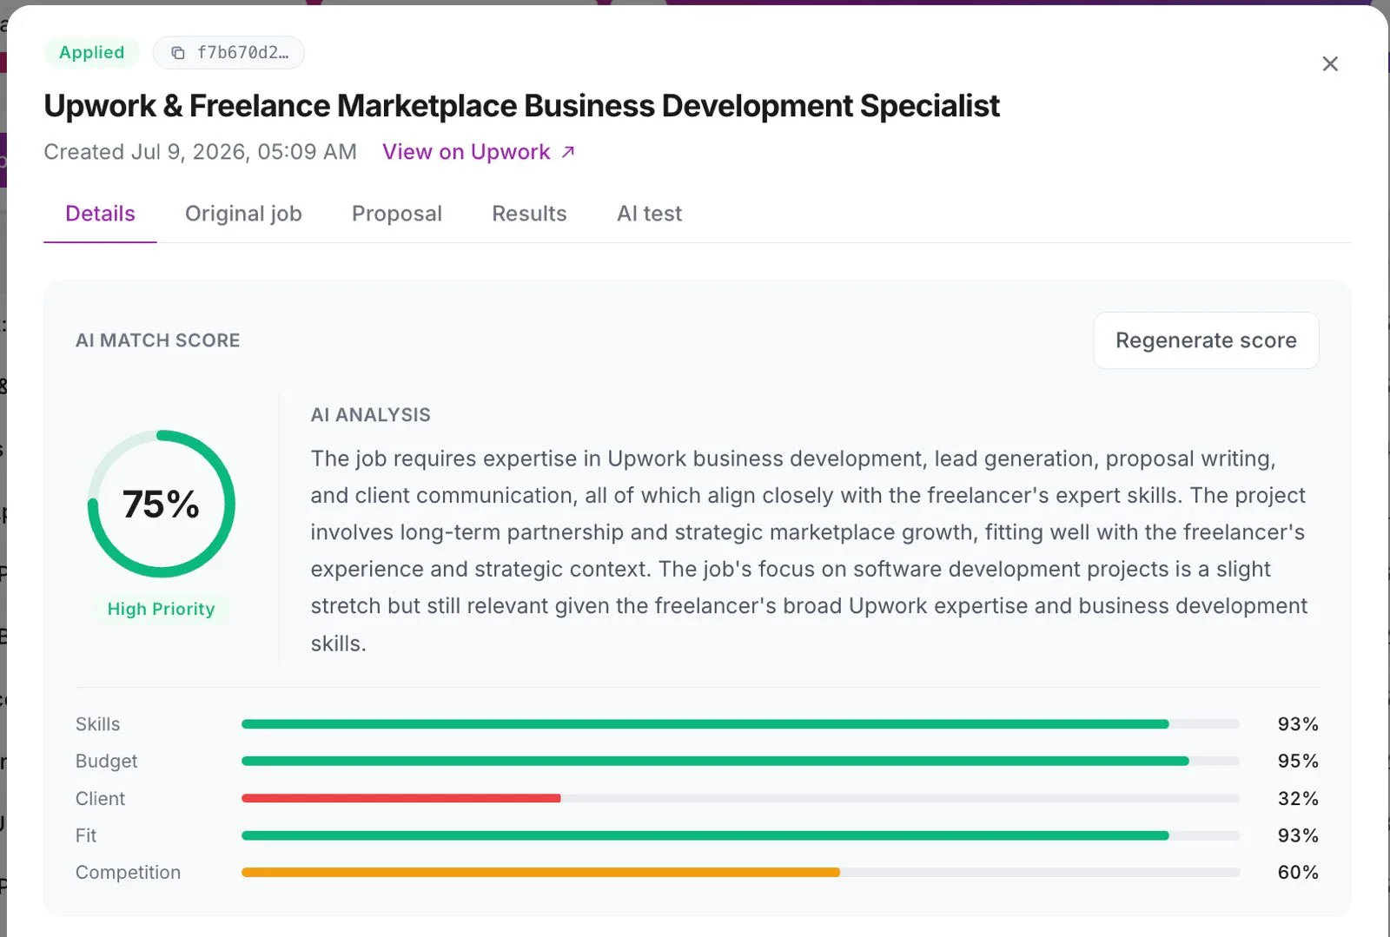Viewport: 1390px width, 937px height.
Task: Click the Fit progress bar
Action: point(740,835)
